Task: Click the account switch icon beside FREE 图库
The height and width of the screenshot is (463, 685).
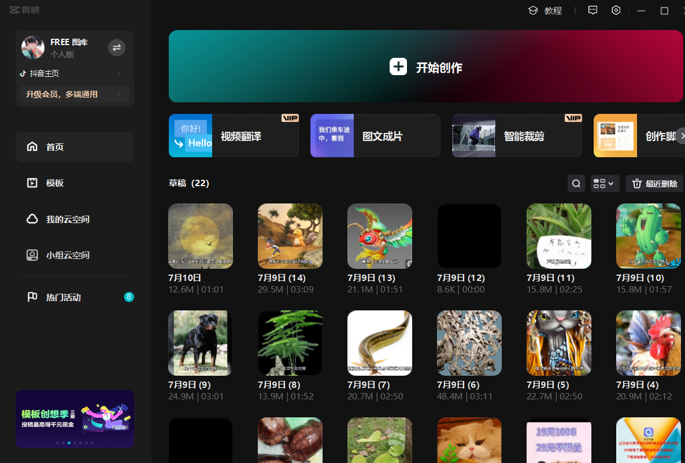Action: (117, 47)
